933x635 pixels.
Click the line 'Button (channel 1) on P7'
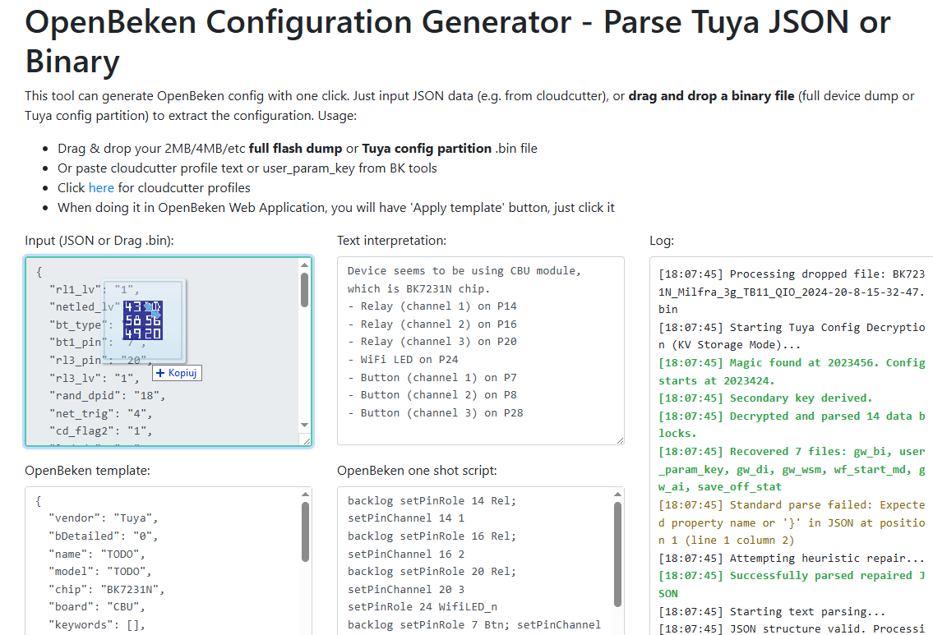[432, 378]
